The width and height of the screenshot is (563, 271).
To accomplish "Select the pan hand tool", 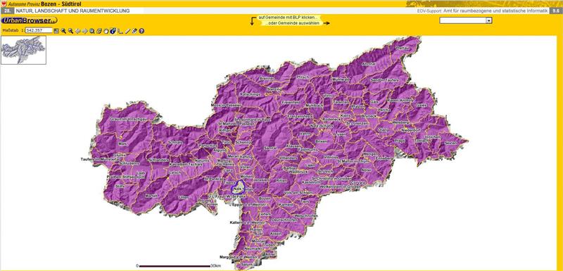I will pos(106,31).
